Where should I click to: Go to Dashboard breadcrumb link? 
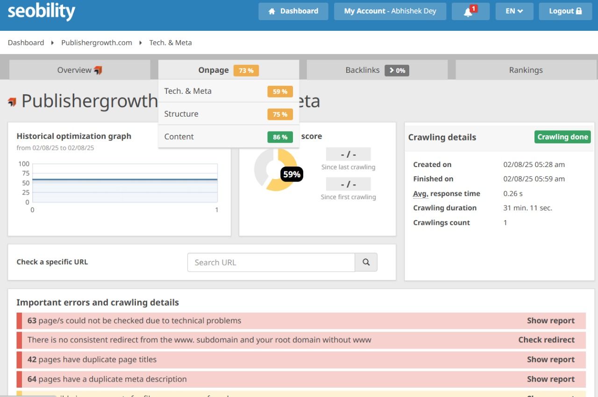(26, 42)
